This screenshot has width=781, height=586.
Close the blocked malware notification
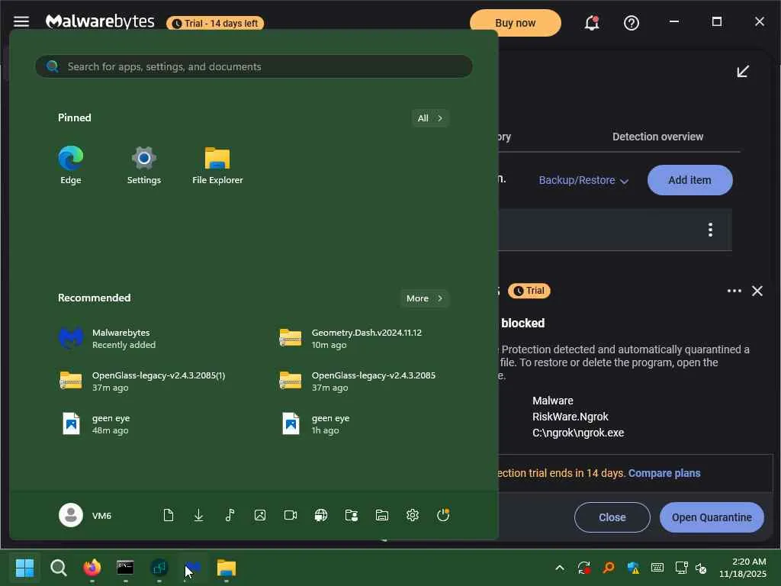point(612,517)
